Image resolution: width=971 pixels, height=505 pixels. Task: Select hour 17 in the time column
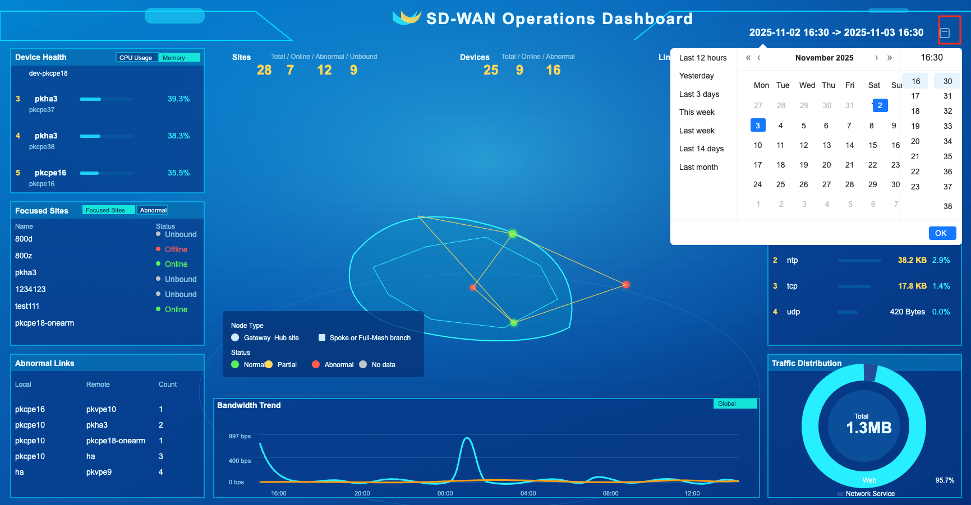point(915,96)
